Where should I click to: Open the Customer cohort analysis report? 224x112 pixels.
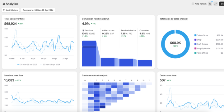coord(95,75)
